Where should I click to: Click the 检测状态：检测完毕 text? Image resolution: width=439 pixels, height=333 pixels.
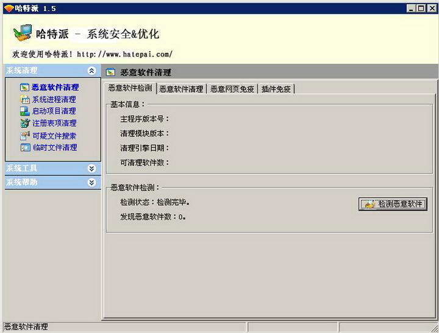click(x=155, y=203)
